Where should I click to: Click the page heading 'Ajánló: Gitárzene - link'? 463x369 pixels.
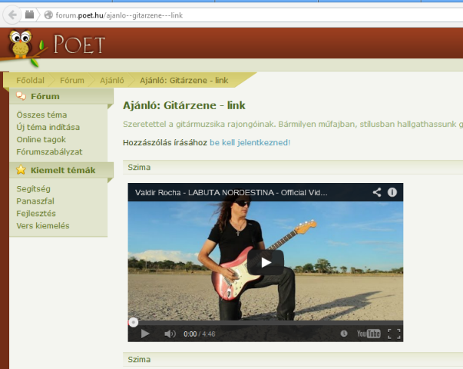click(184, 105)
